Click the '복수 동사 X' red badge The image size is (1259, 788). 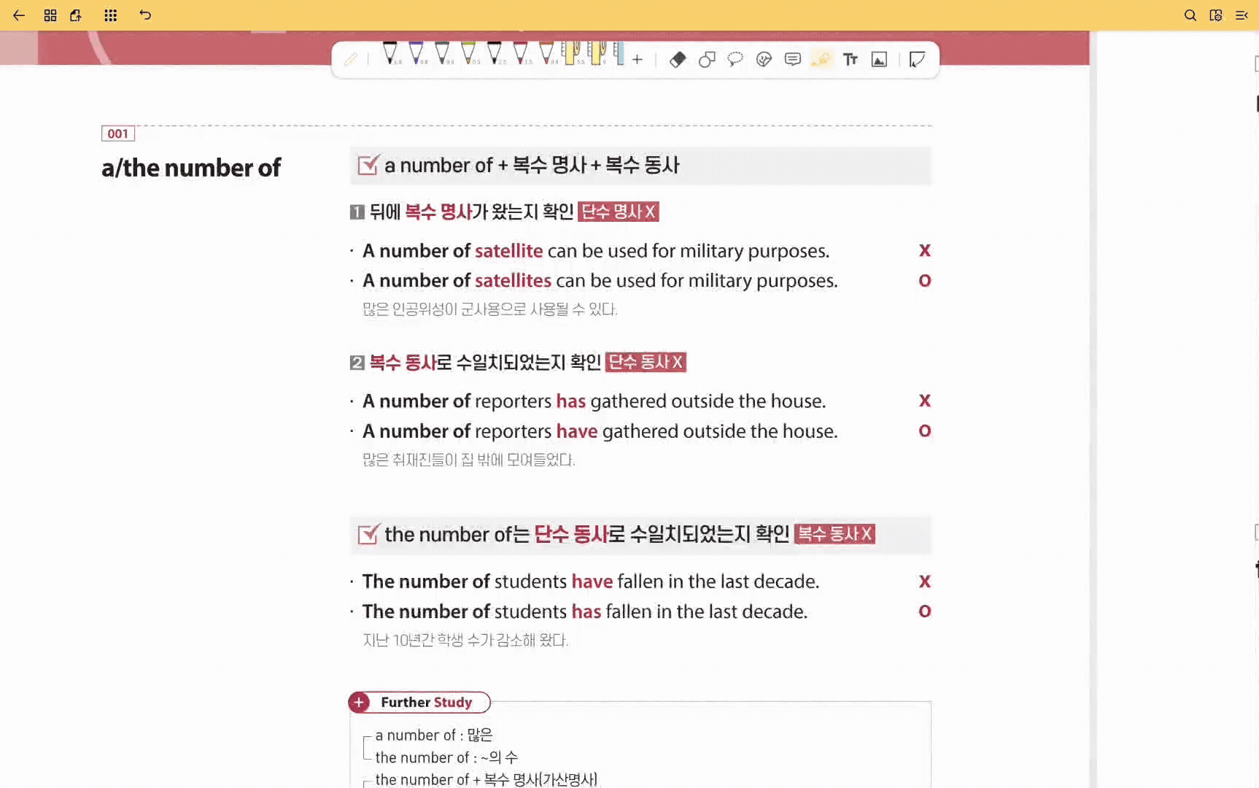coord(834,534)
